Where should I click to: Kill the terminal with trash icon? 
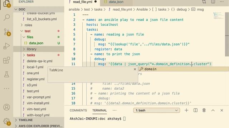pyautogui.click(x=204, y=110)
